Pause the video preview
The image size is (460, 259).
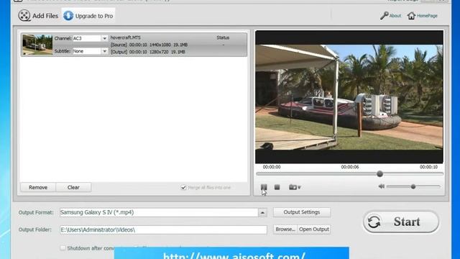[264, 187]
